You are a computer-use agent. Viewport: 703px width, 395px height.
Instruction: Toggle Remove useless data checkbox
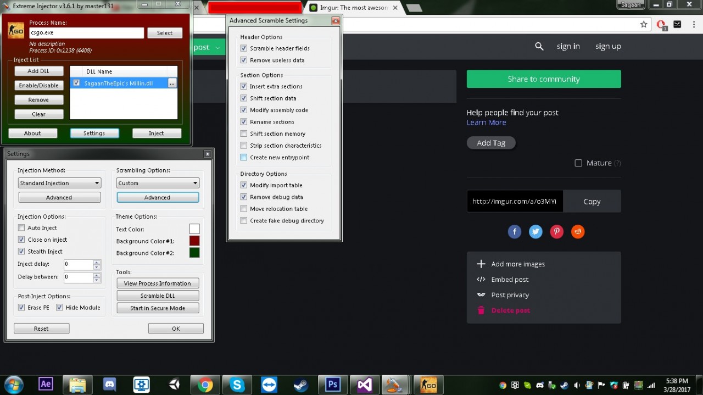(244, 60)
